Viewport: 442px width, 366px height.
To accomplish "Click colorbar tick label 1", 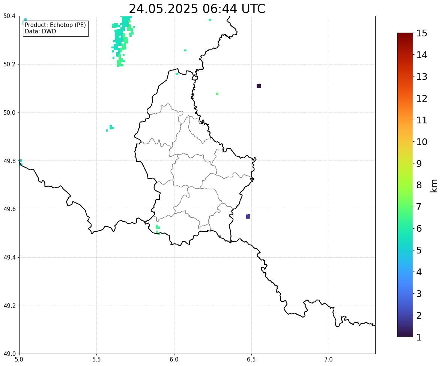I will point(419,337).
